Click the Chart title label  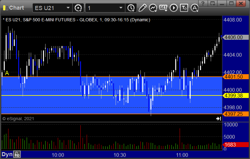(16, 8)
